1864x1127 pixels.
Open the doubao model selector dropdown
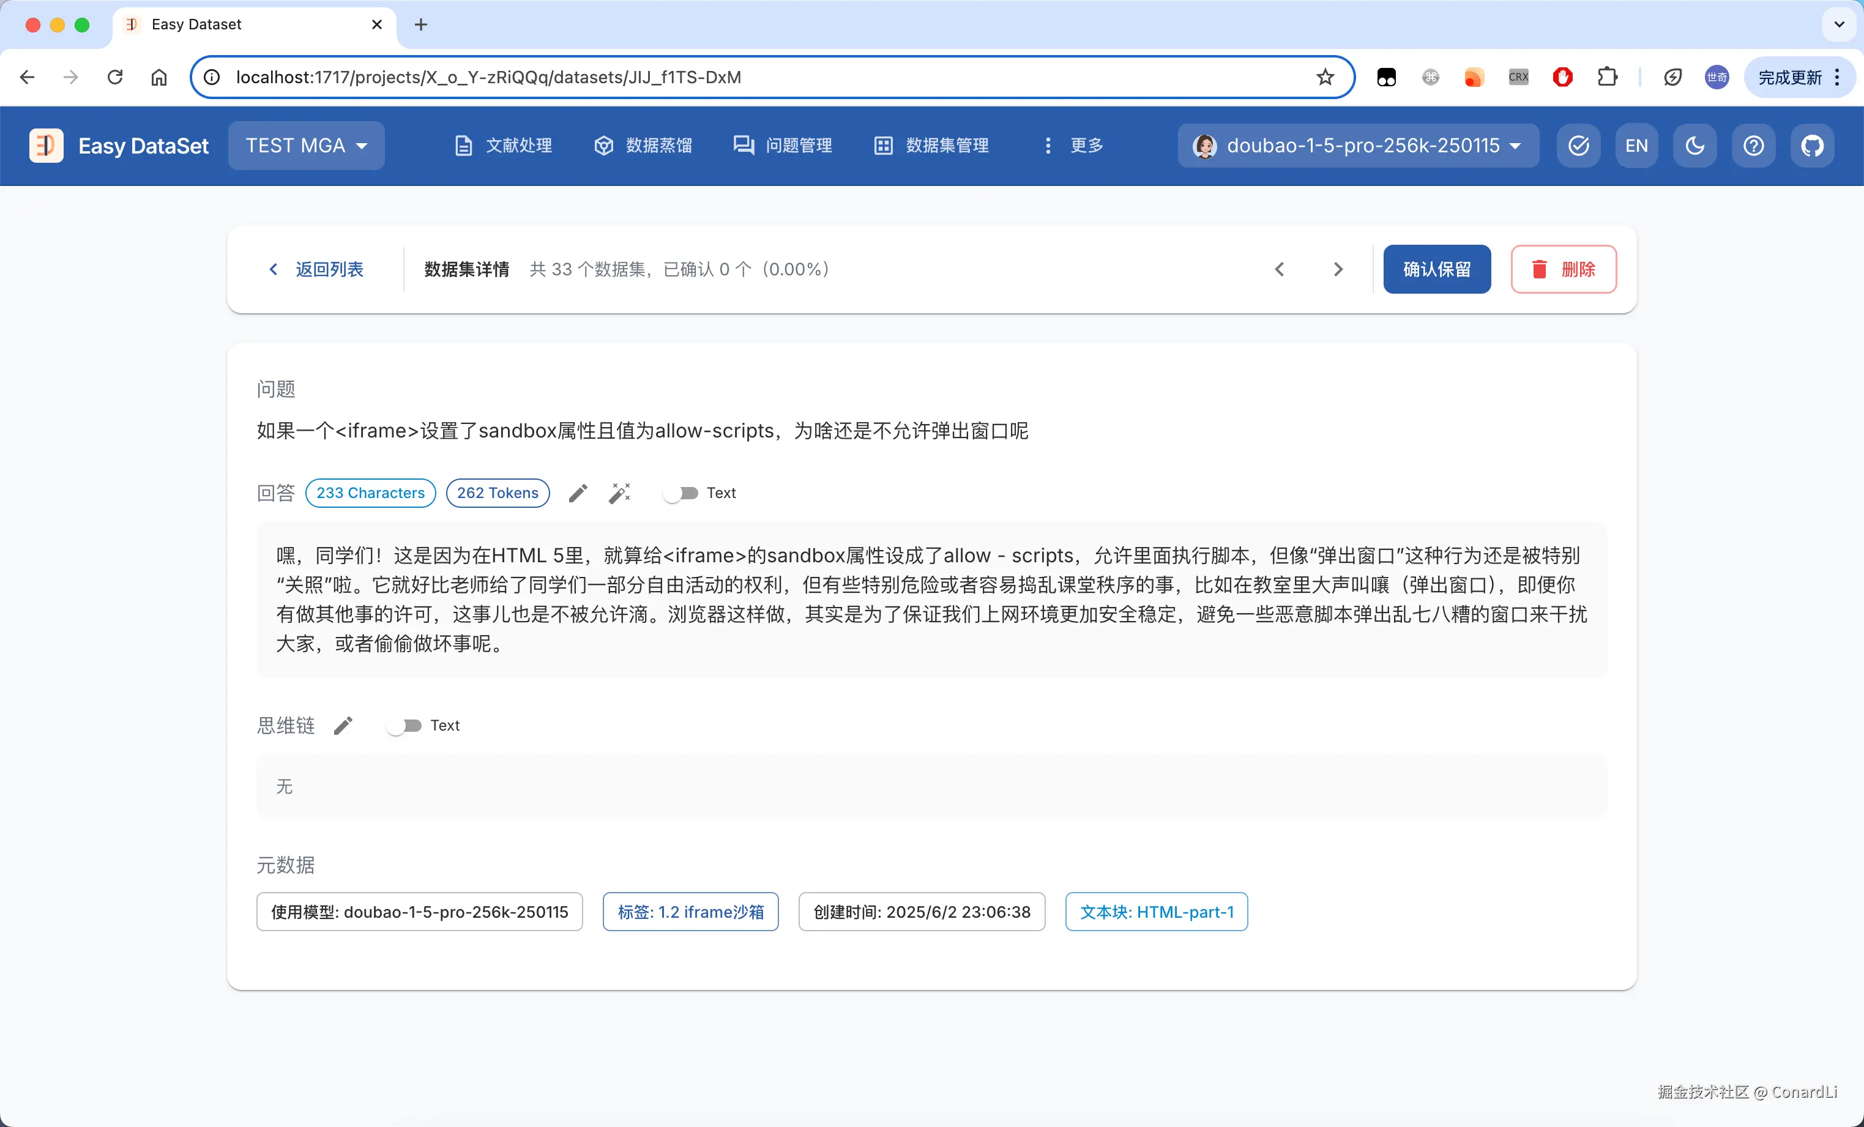pyautogui.click(x=1358, y=145)
